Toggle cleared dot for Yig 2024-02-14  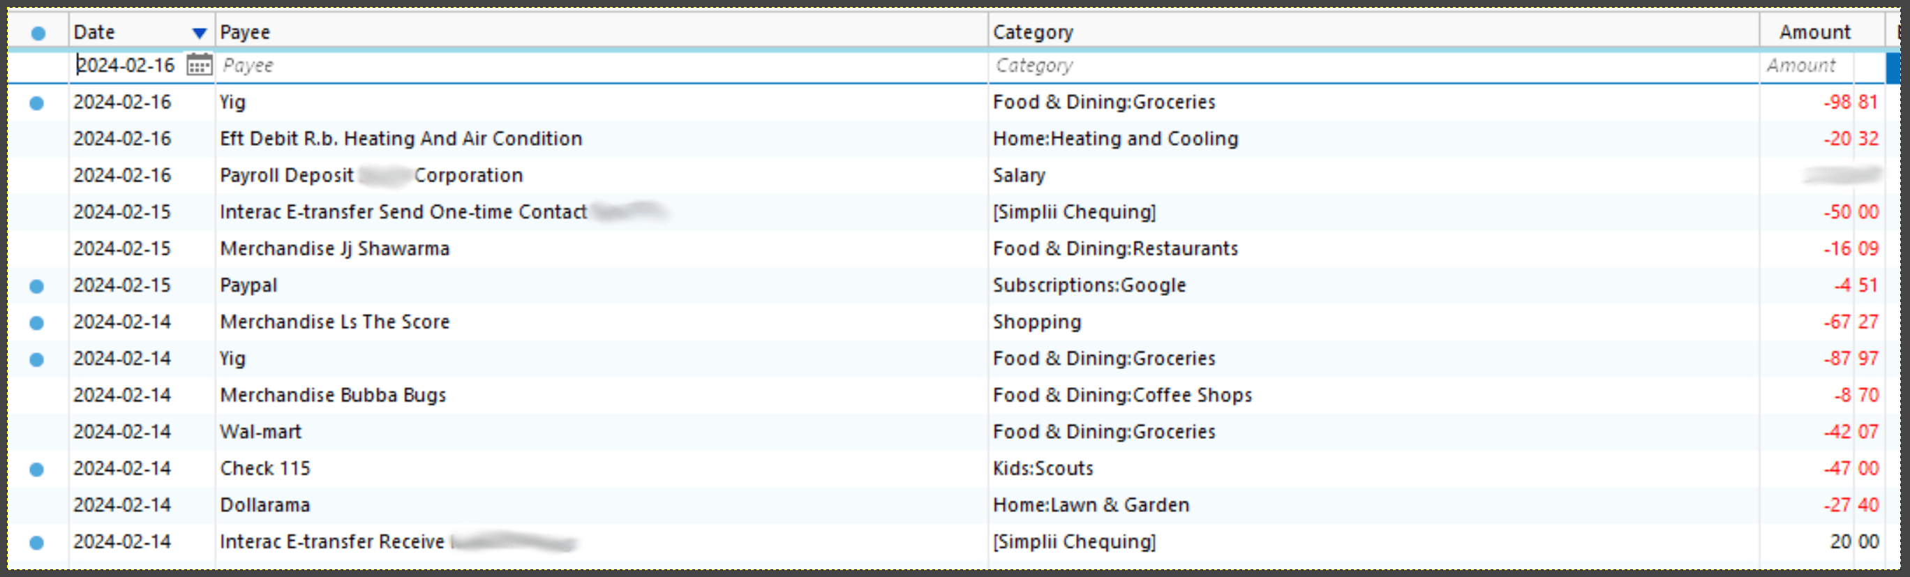tap(36, 360)
